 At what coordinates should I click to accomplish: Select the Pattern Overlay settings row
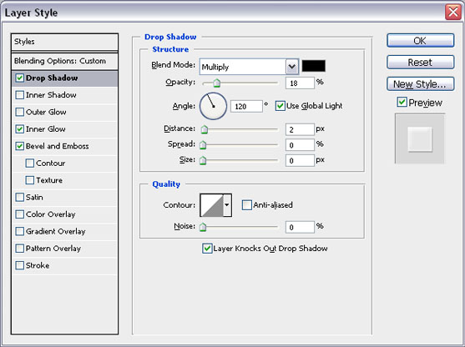(64, 249)
